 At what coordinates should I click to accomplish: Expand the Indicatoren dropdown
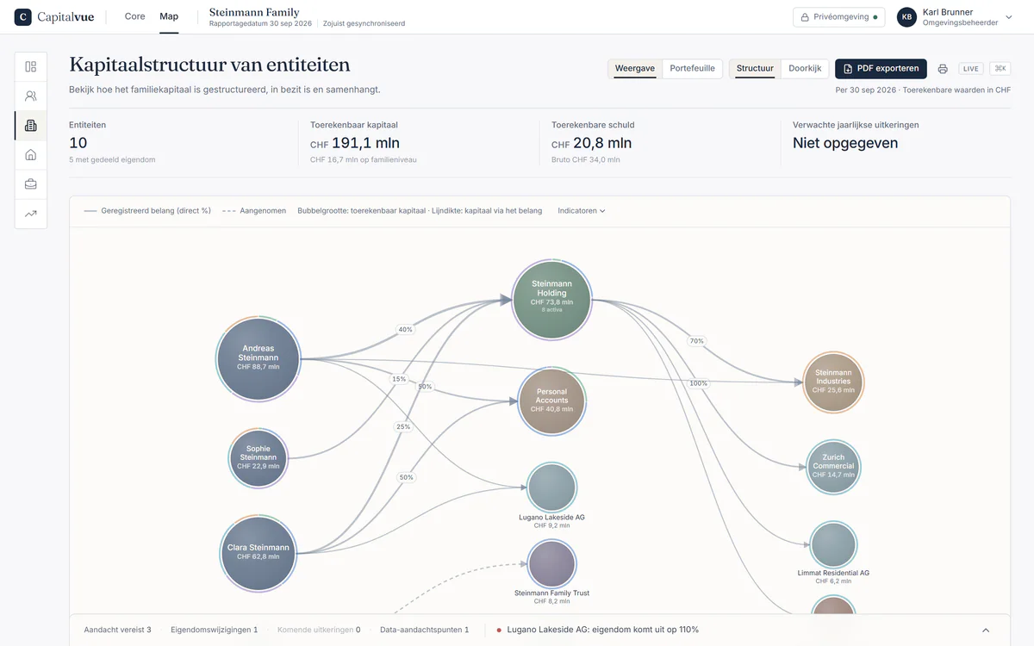click(582, 211)
